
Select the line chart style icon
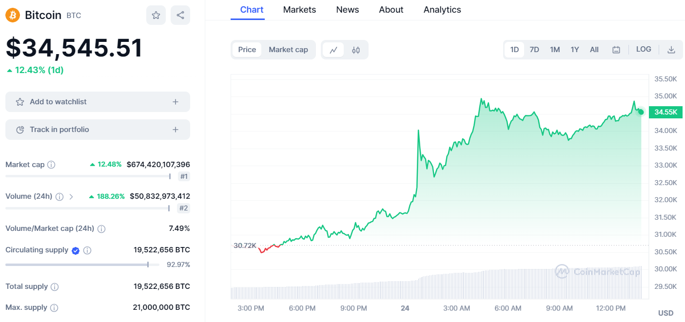click(x=334, y=49)
